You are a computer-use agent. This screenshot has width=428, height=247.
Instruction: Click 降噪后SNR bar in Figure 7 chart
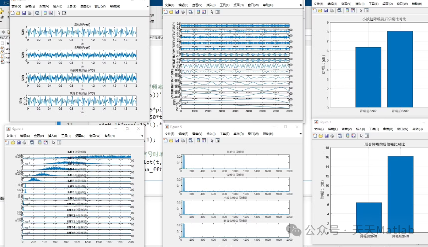[401, 194]
